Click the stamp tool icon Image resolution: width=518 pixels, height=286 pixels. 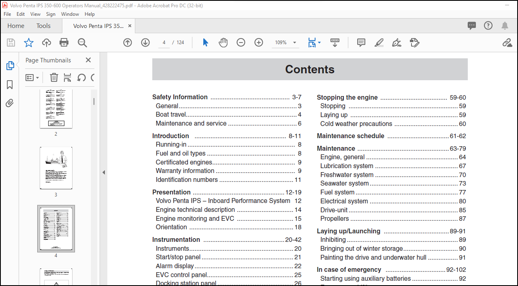(414, 43)
